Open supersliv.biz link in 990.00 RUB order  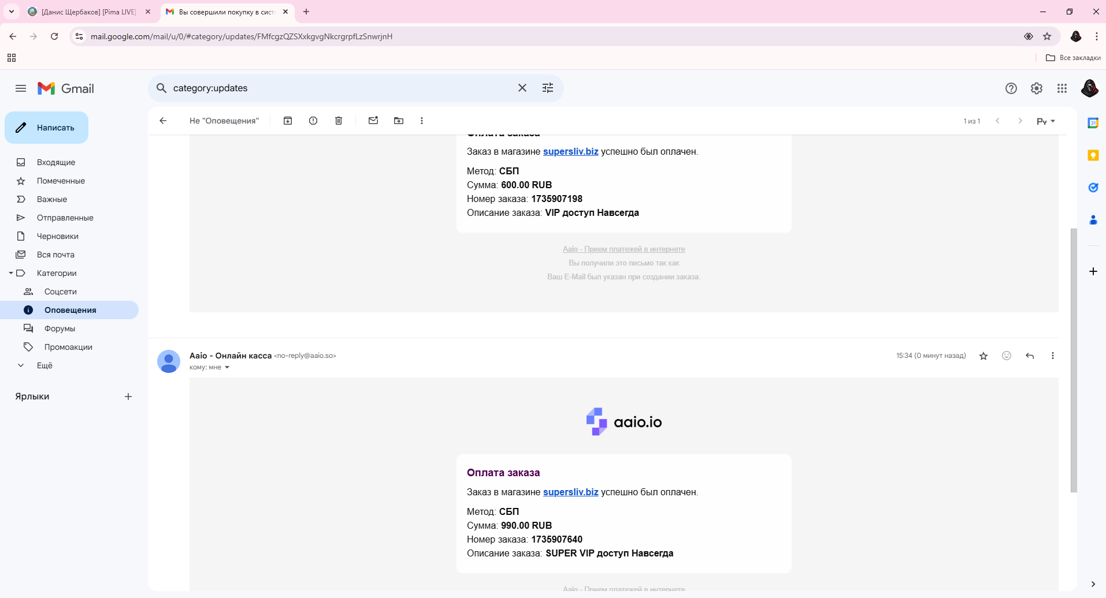click(570, 492)
